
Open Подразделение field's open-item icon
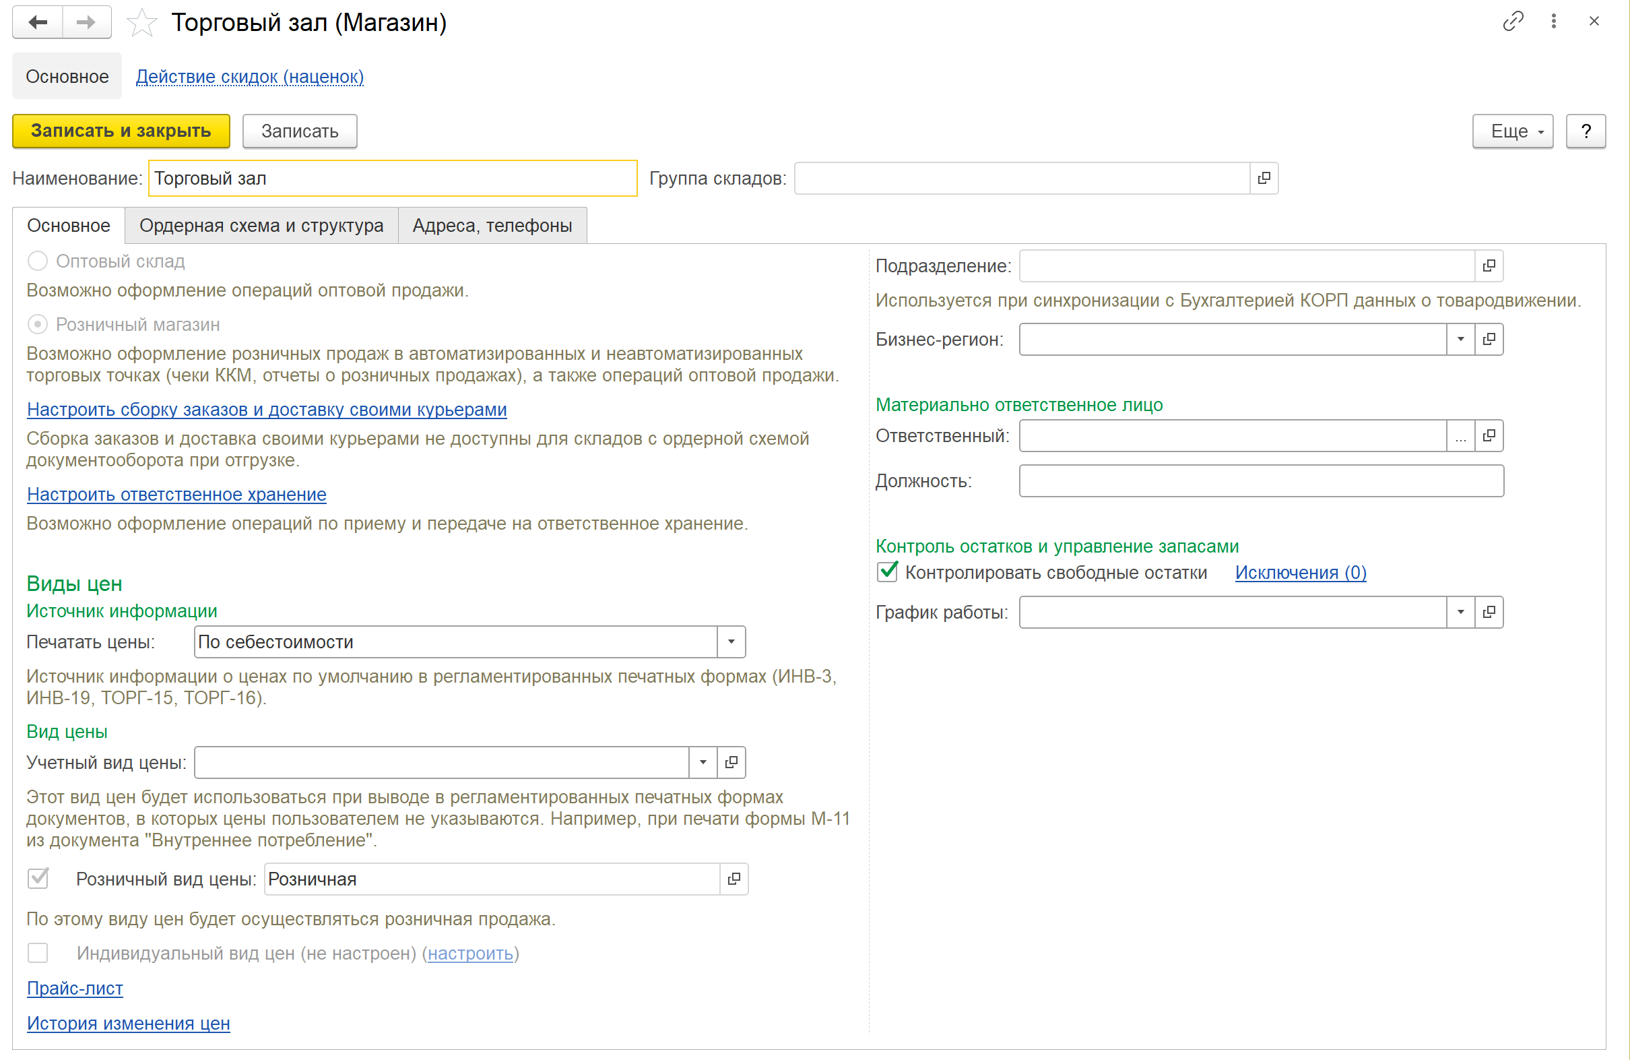[1489, 266]
